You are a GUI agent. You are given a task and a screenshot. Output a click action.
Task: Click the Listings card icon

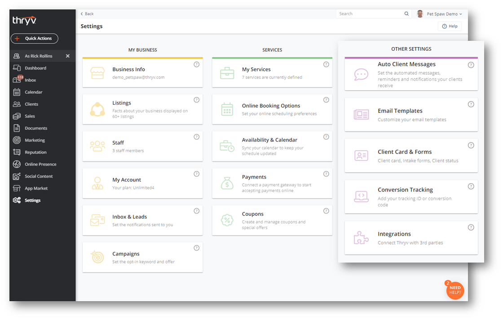pyautogui.click(x=97, y=110)
